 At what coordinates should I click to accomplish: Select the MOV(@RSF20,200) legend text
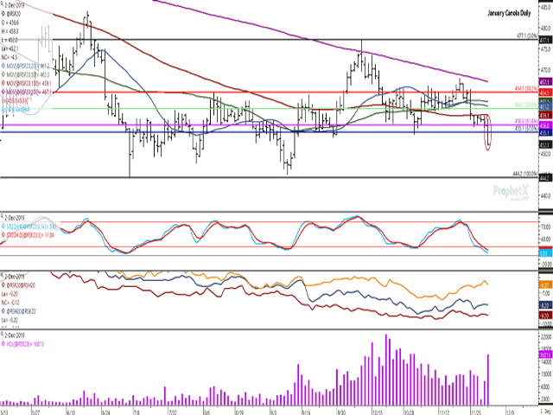[29, 92]
